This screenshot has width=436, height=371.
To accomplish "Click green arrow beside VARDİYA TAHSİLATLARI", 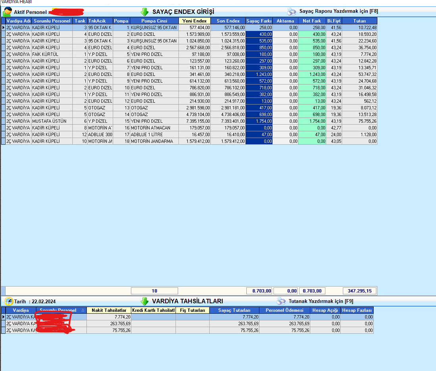I will click(145, 301).
